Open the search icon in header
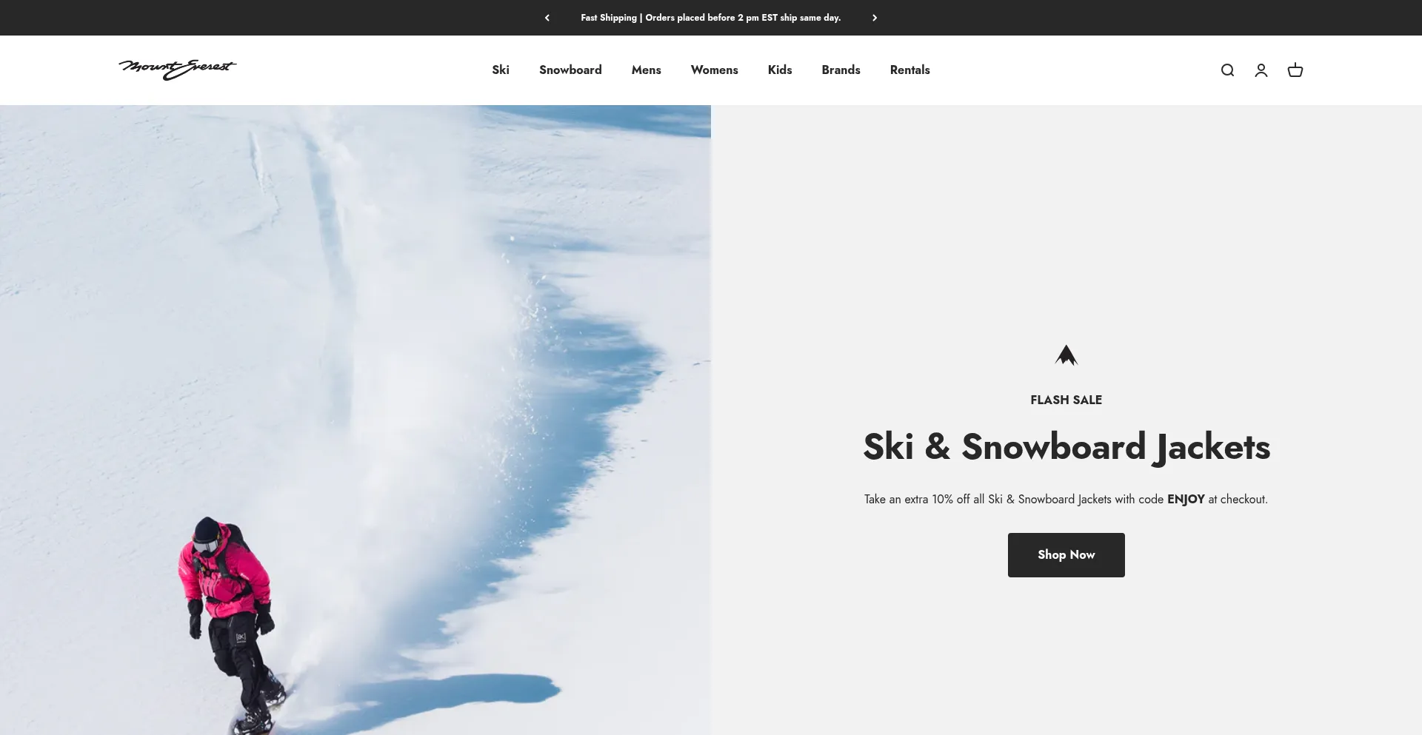The width and height of the screenshot is (1422, 735). click(x=1227, y=70)
